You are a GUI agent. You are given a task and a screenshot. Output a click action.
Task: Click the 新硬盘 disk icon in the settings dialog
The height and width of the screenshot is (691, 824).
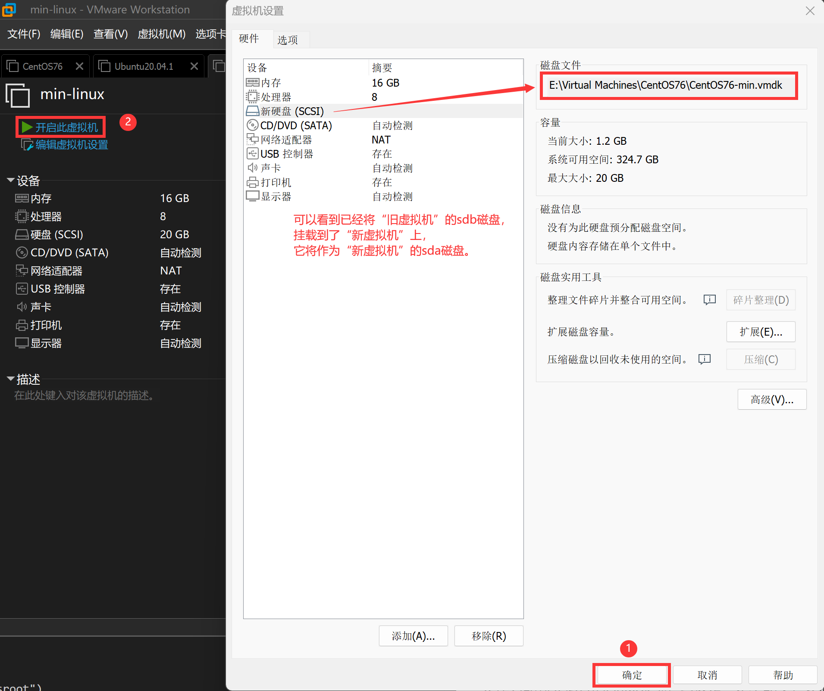point(252,111)
